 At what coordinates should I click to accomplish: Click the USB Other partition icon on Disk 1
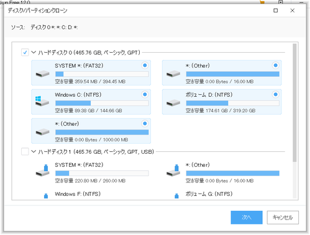(x=173, y=171)
